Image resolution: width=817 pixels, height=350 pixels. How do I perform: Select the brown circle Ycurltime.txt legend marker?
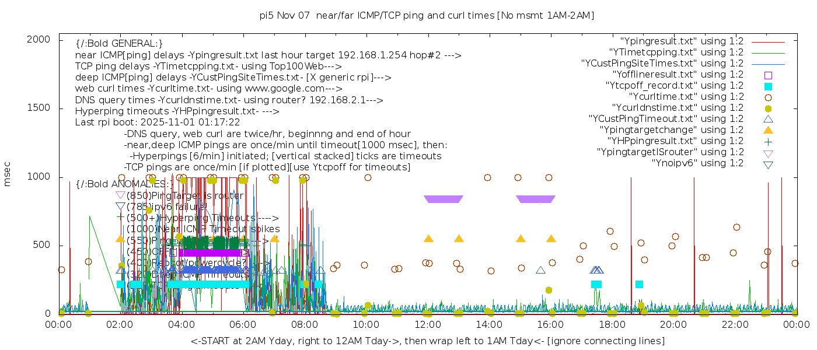(768, 97)
